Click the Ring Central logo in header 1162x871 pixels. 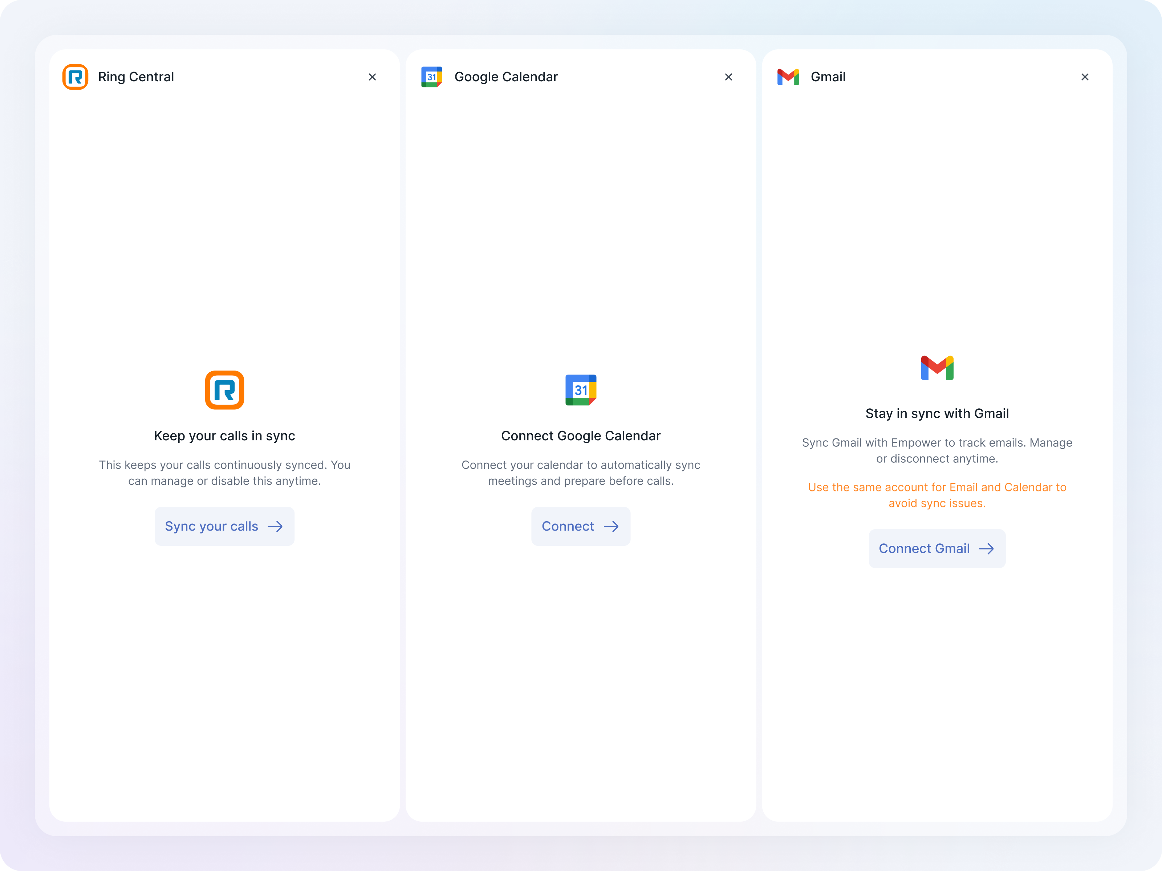(75, 77)
